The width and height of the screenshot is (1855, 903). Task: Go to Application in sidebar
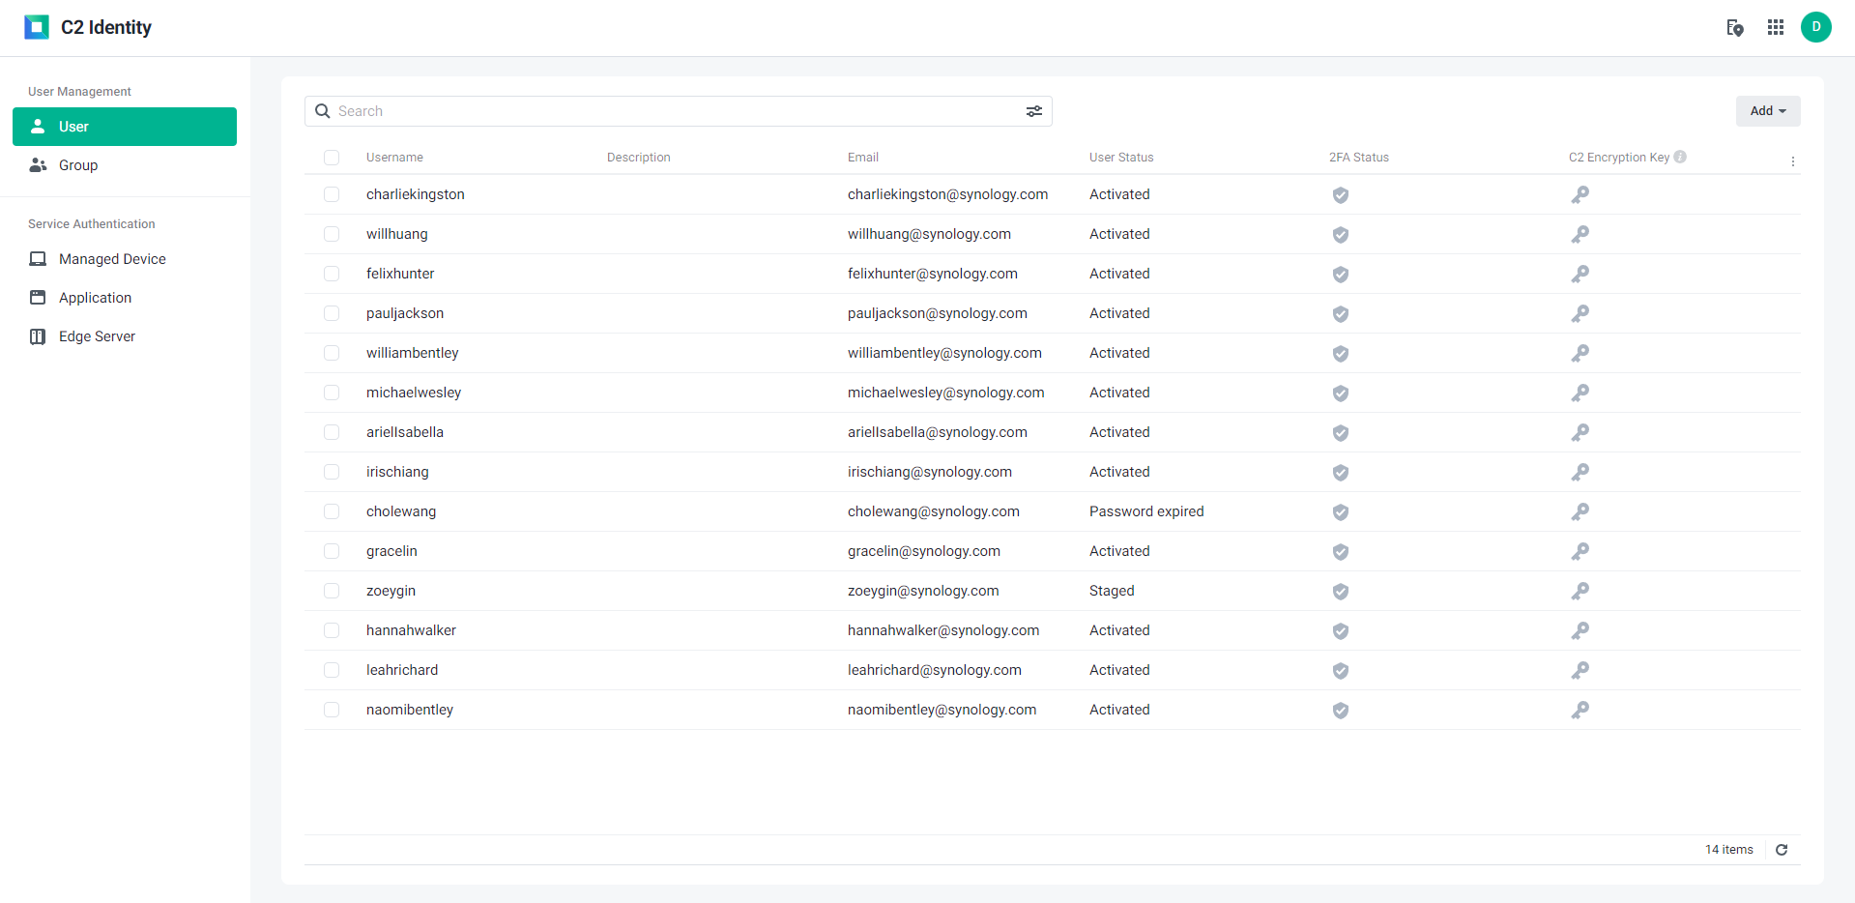[x=125, y=298]
